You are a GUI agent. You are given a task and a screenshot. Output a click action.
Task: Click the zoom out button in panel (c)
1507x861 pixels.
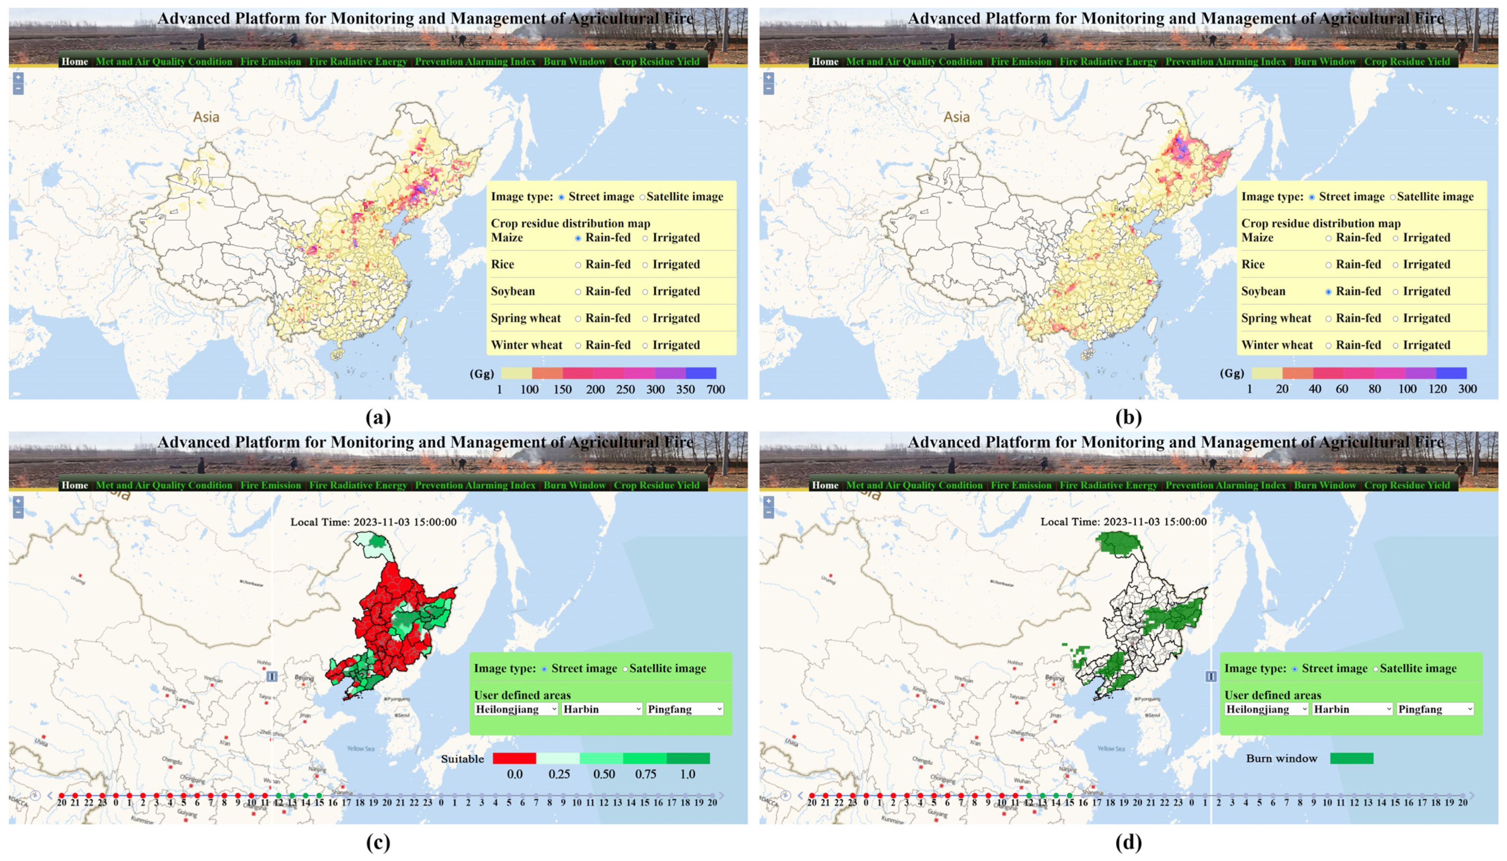coord(18,513)
